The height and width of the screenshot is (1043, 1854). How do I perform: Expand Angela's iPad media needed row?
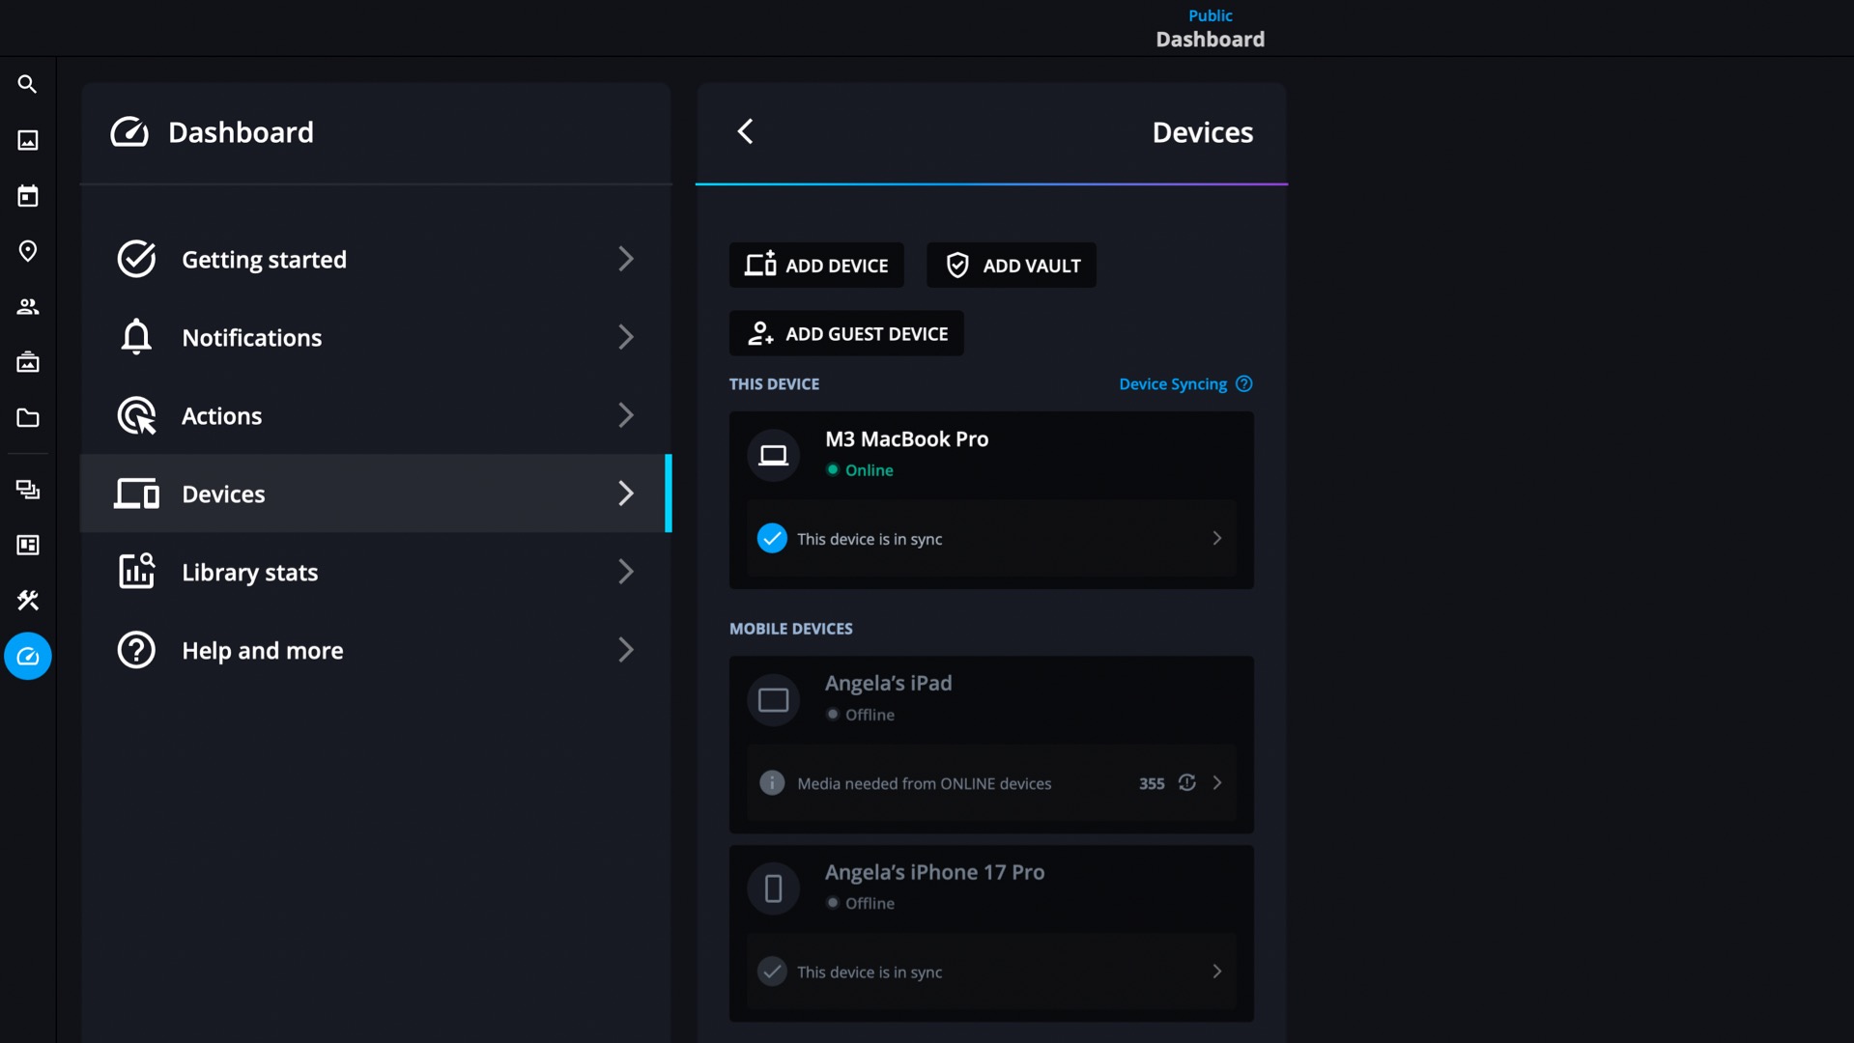pos(1216,783)
